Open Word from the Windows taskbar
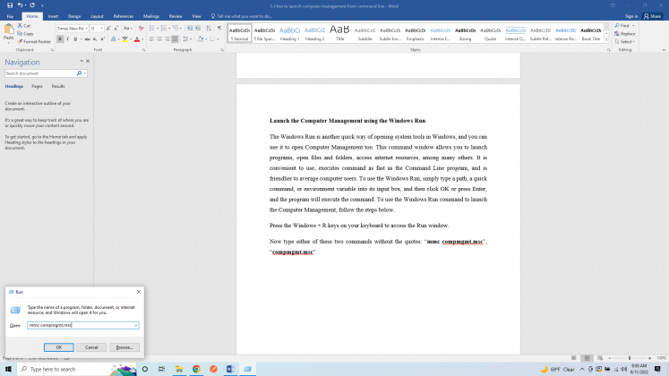The width and height of the screenshot is (669, 376). (229, 369)
